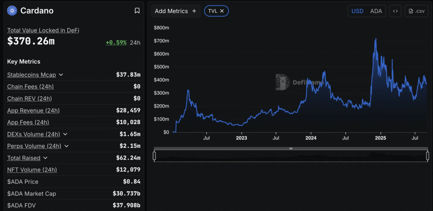Image resolution: width=433 pixels, height=211 pixels.
Task: Click the Chain Fees (24h) label
Action: coord(30,87)
